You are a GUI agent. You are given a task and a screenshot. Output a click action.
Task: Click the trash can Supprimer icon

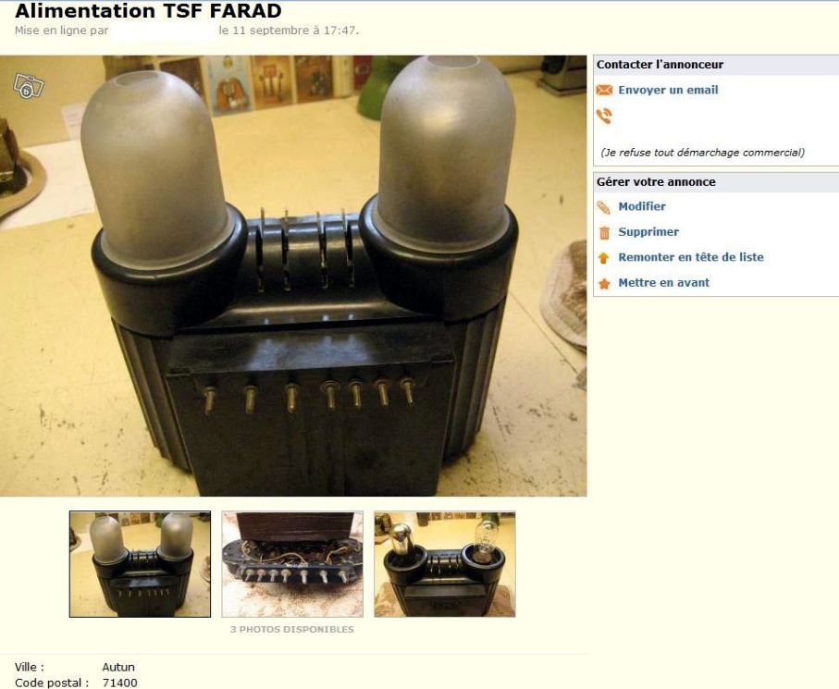[604, 233]
